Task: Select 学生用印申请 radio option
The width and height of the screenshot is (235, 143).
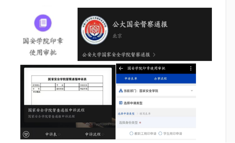Action: 160,134
